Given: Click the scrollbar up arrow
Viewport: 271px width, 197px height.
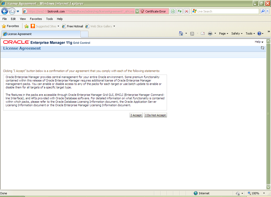Looking at the screenshot, I should coord(268,41).
